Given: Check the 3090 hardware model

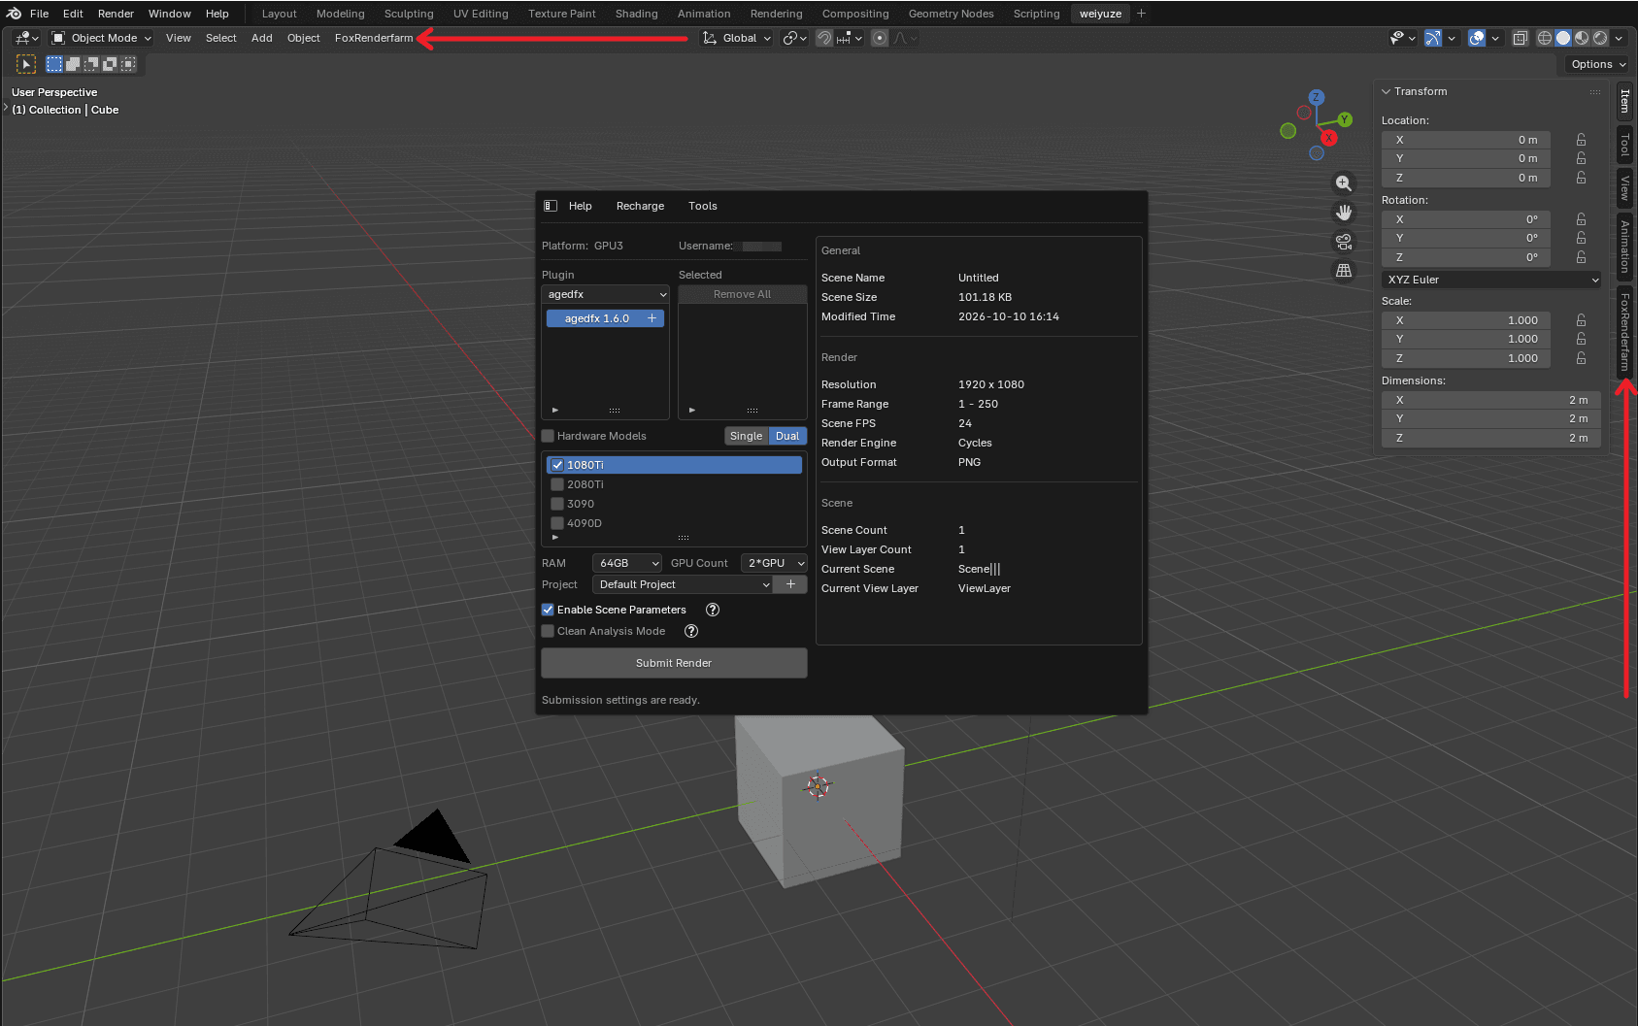Looking at the screenshot, I should [557, 504].
